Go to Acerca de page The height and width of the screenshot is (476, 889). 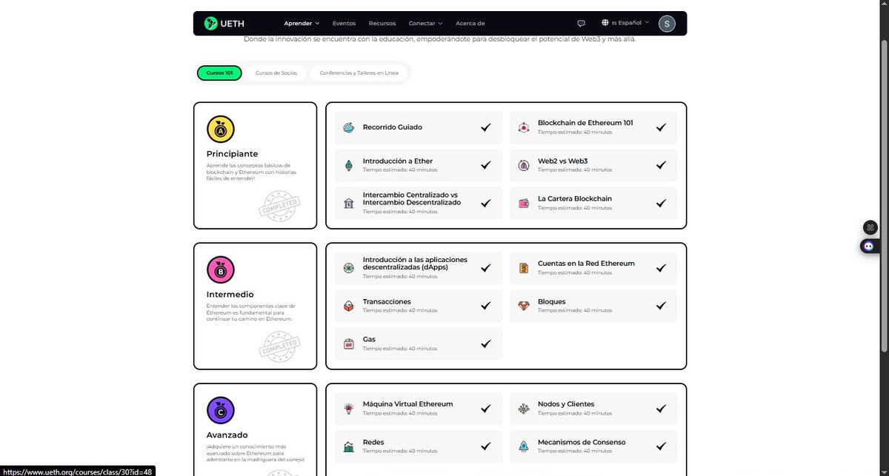point(470,24)
